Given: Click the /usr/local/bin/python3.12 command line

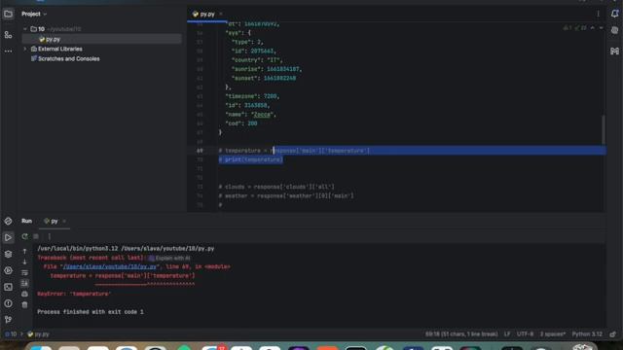Looking at the screenshot, I should point(126,249).
